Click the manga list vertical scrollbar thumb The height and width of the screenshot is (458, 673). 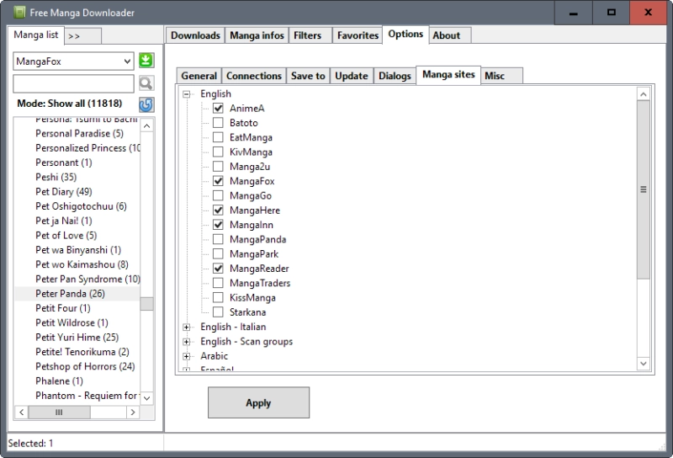[x=146, y=304]
